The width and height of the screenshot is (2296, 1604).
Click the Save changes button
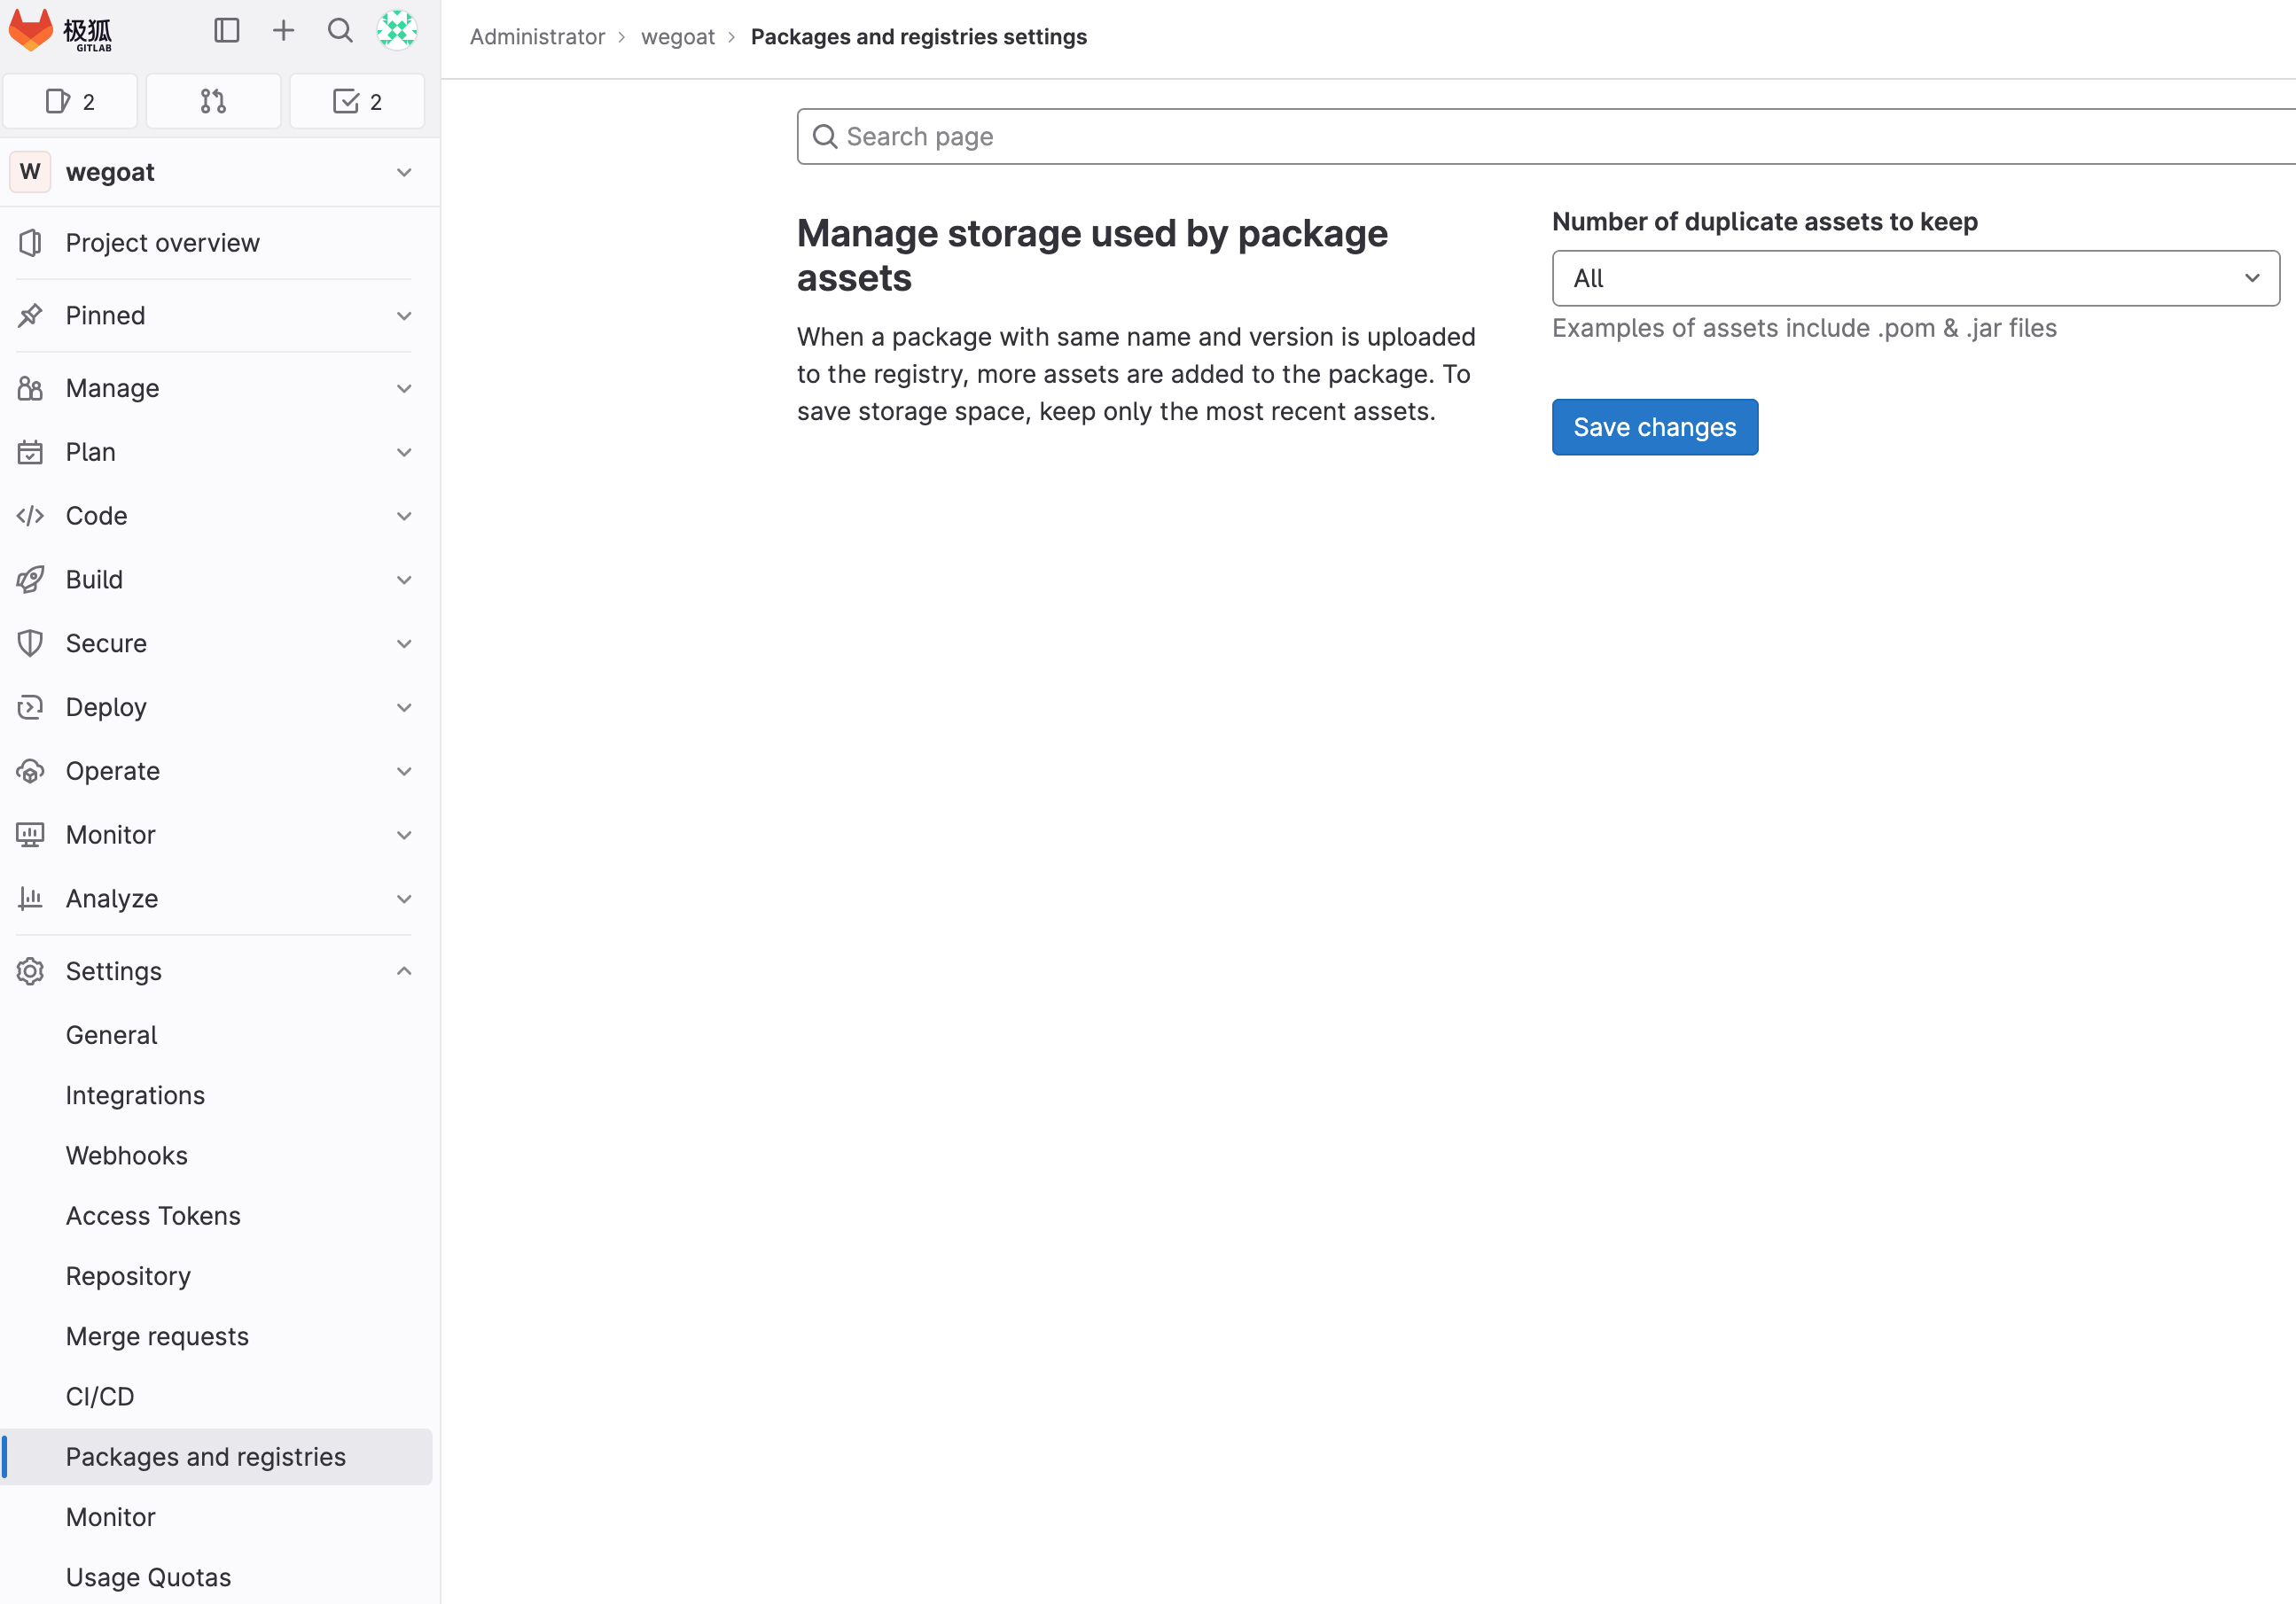[x=1654, y=428]
